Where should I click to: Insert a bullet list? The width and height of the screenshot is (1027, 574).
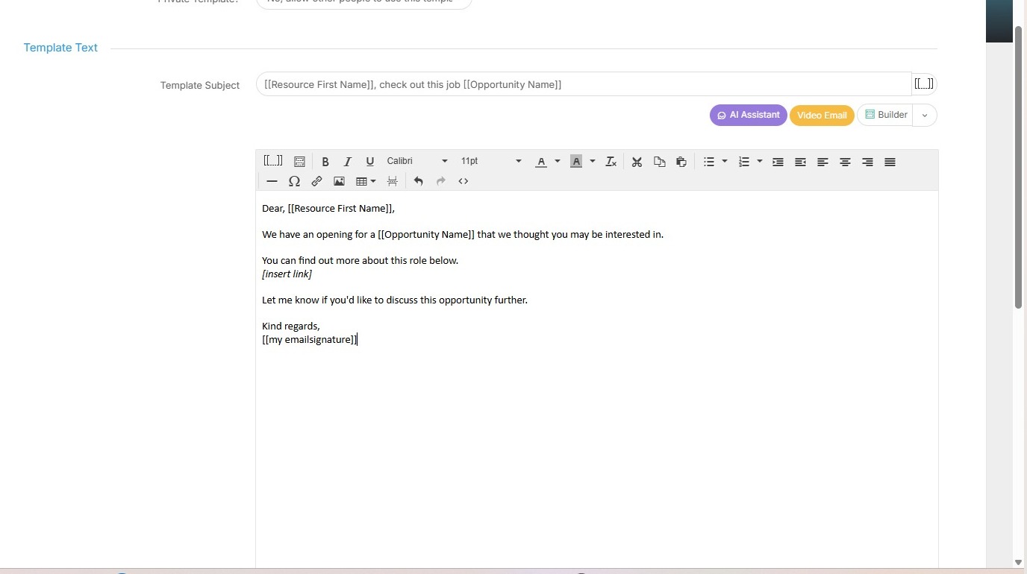point(709,162)
